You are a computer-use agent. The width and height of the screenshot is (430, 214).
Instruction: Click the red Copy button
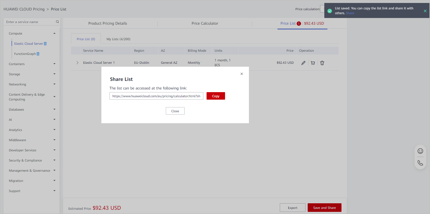click(216, 96)
